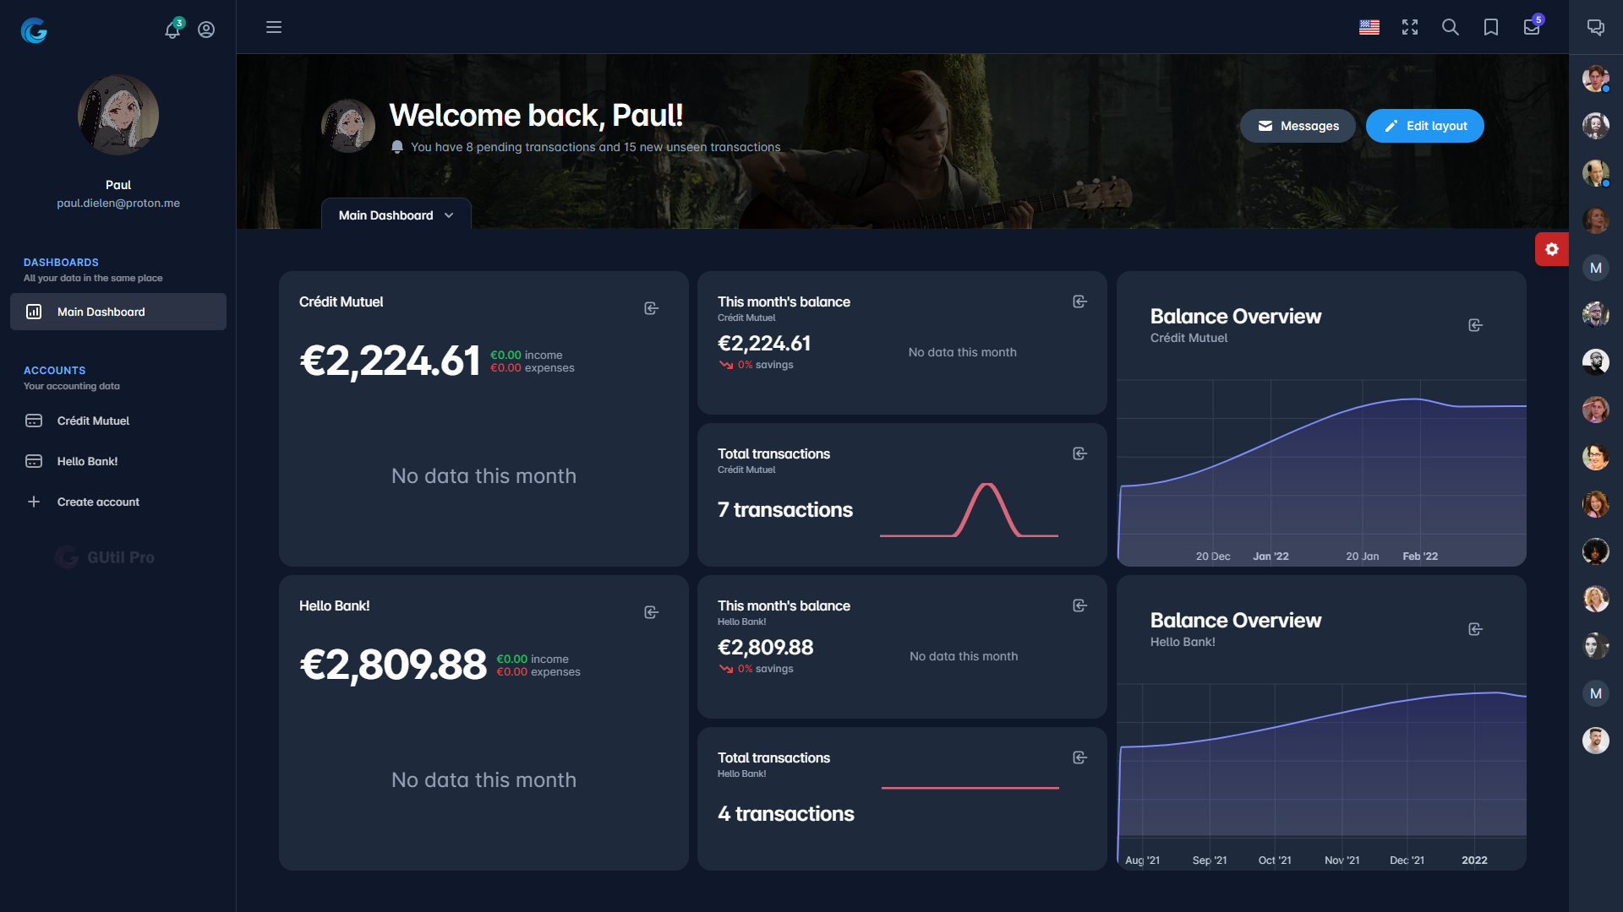Open the red settings gear panel
Screen dimensions: 1623x912
[x=1552, y=249]
